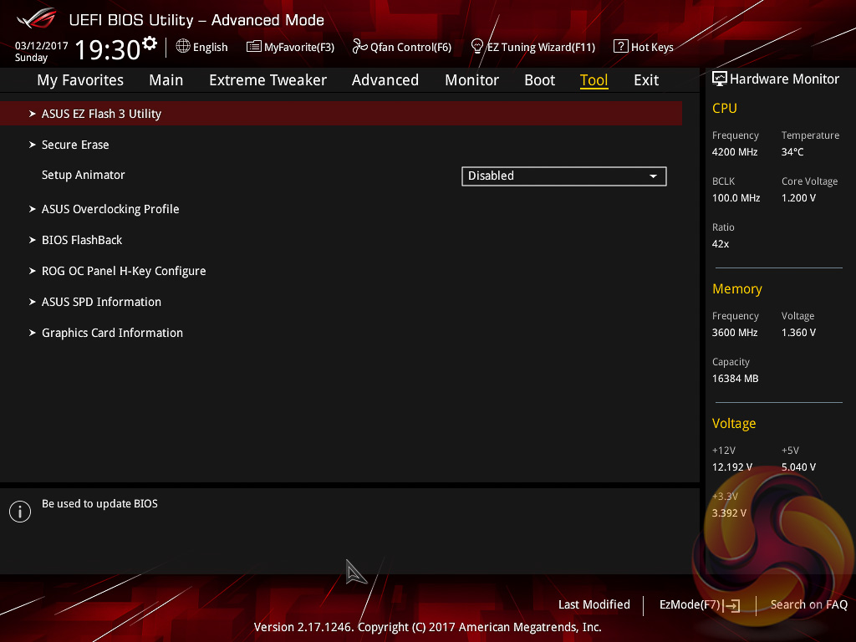Click the date 03/12/2017
The height and width of the screenshot is (642, 856).
[42, 46]
